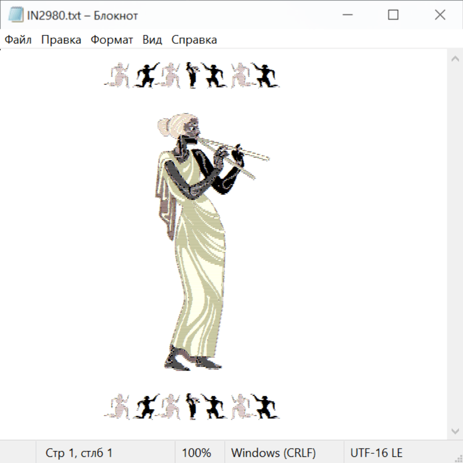Open the Правка menu

(x=61, y=40)
